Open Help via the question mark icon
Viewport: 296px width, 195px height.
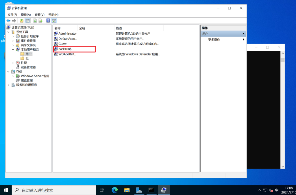pyautogui.click(x=48, y=21)
